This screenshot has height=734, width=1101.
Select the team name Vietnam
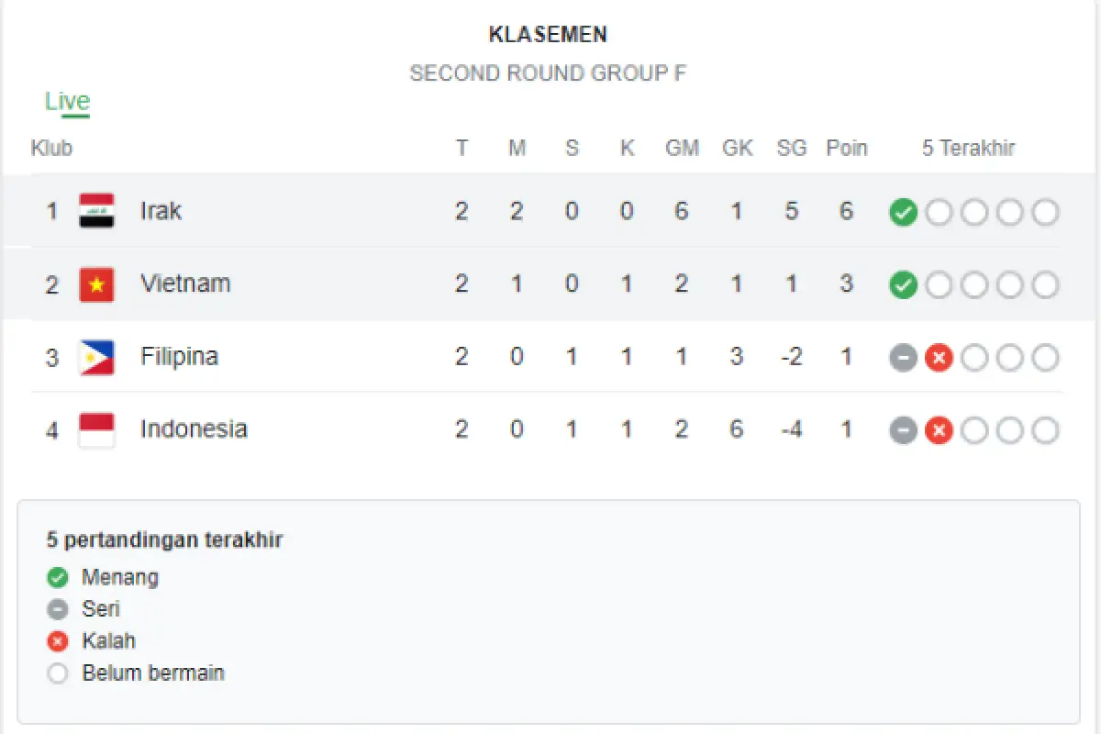(184, 284)
